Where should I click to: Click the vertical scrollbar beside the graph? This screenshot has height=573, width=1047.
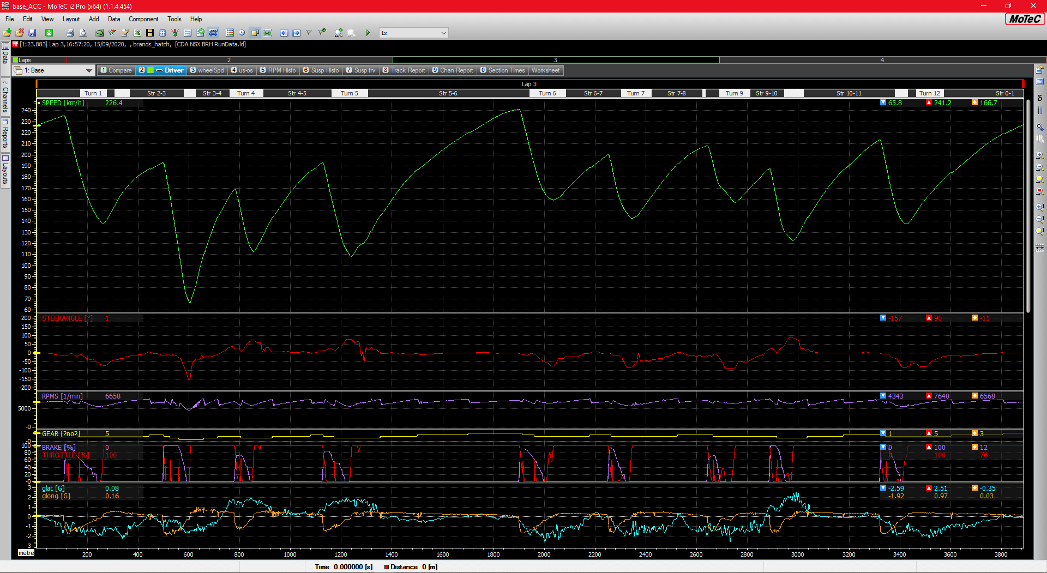pos(1028,207)
